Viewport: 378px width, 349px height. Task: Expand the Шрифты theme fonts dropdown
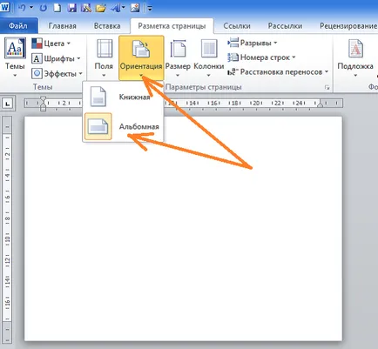pos(56,58)
